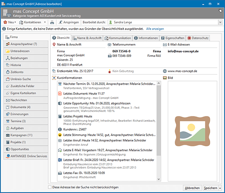Open the Opportunities sidebar entry
Image resolution: width=225 pixels, height=193 pixels.
tap(26, 149)
